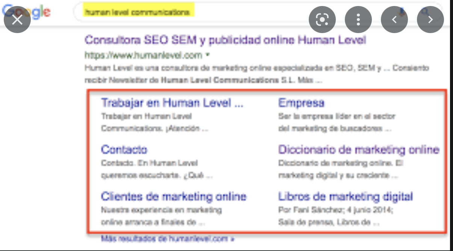Go to previous image with left chevron
The height and width of the screenshot is (251, 453).
(x=394, y=20)
